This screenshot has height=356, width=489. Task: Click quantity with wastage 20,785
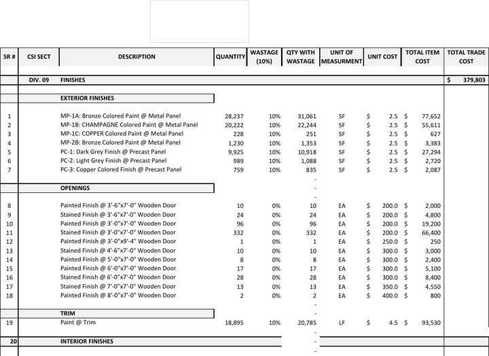pos(307,323)
